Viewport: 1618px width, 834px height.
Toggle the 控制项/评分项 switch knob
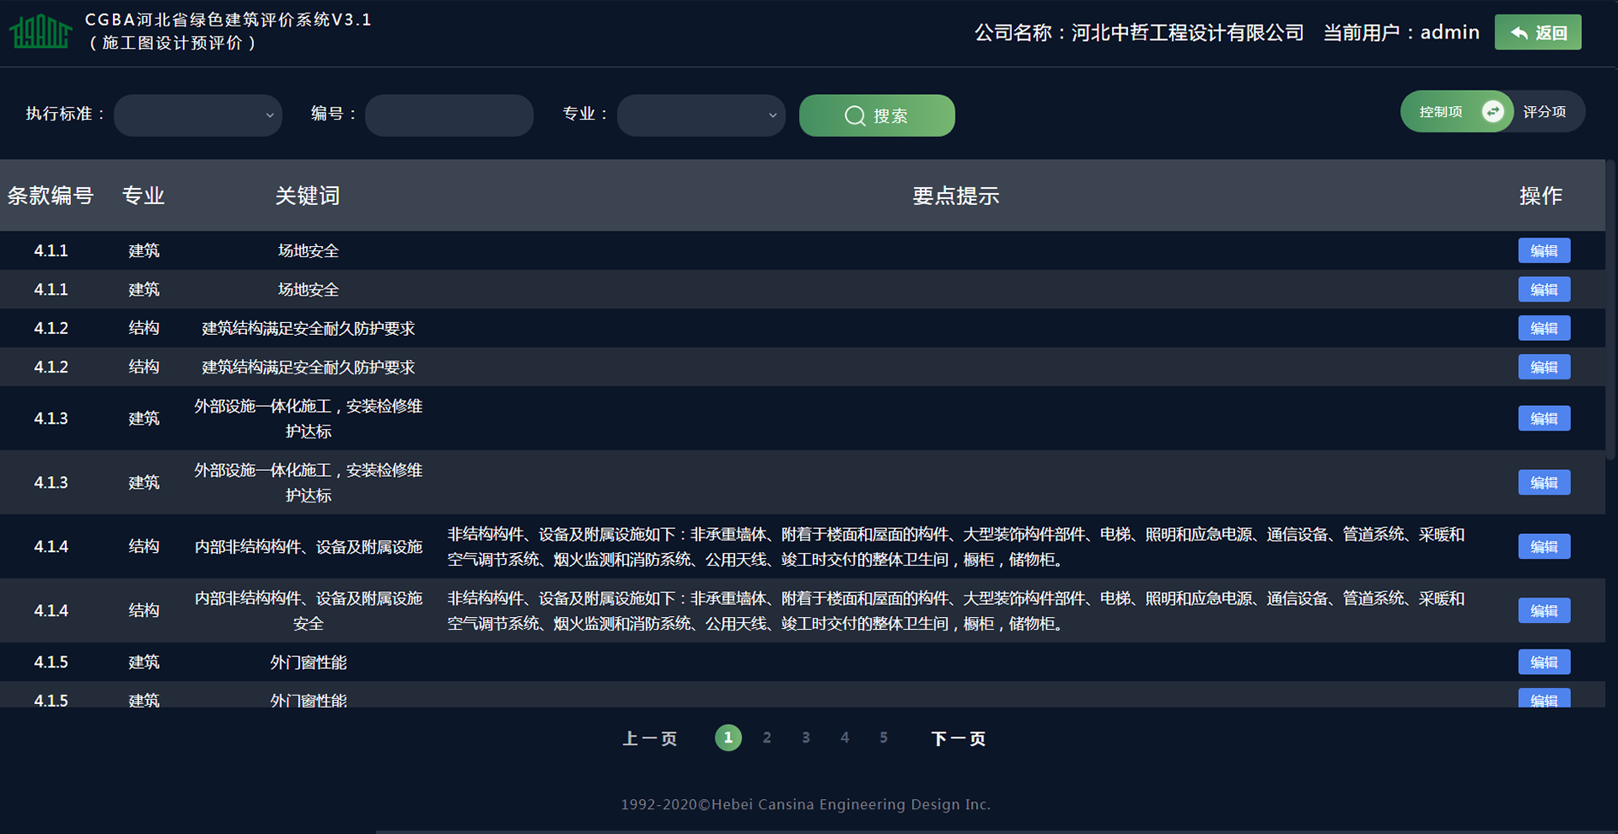point(1492,112)
